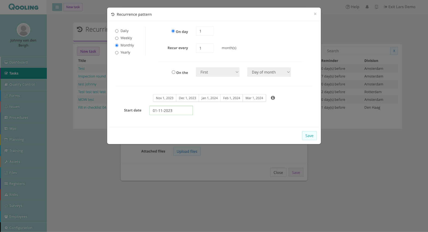The height and width of the screenshot is (232, 428).
Task: Save the recurrence pattern dialog
Action: click(x=309, y=136)
